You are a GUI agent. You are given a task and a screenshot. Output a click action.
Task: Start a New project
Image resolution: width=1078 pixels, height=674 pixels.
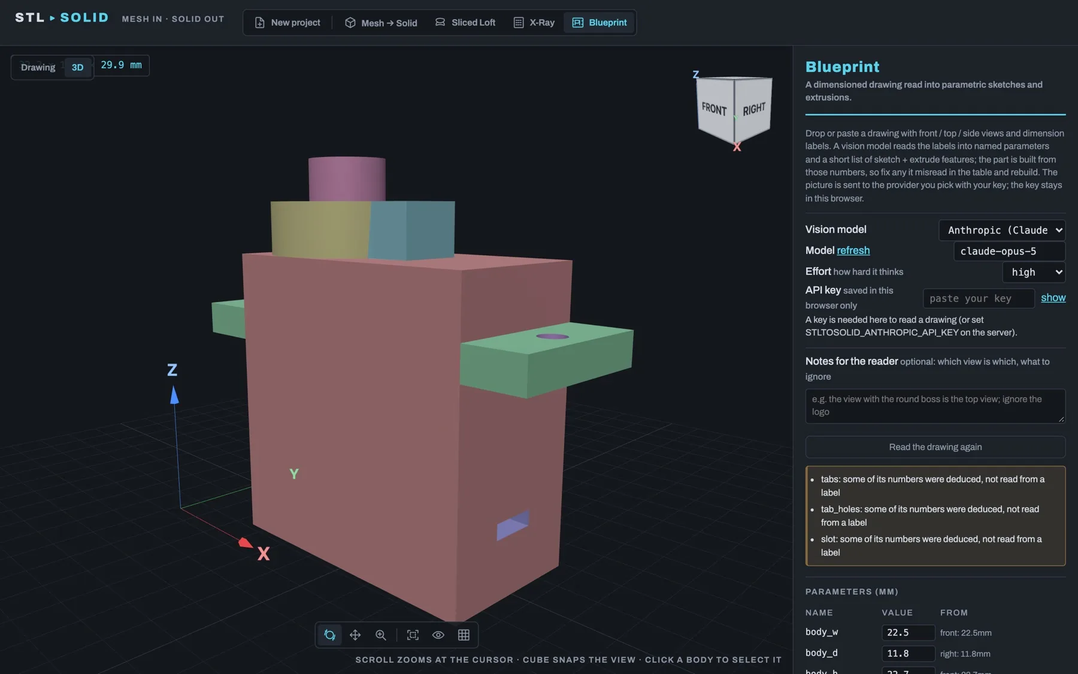tap(287, 23)
